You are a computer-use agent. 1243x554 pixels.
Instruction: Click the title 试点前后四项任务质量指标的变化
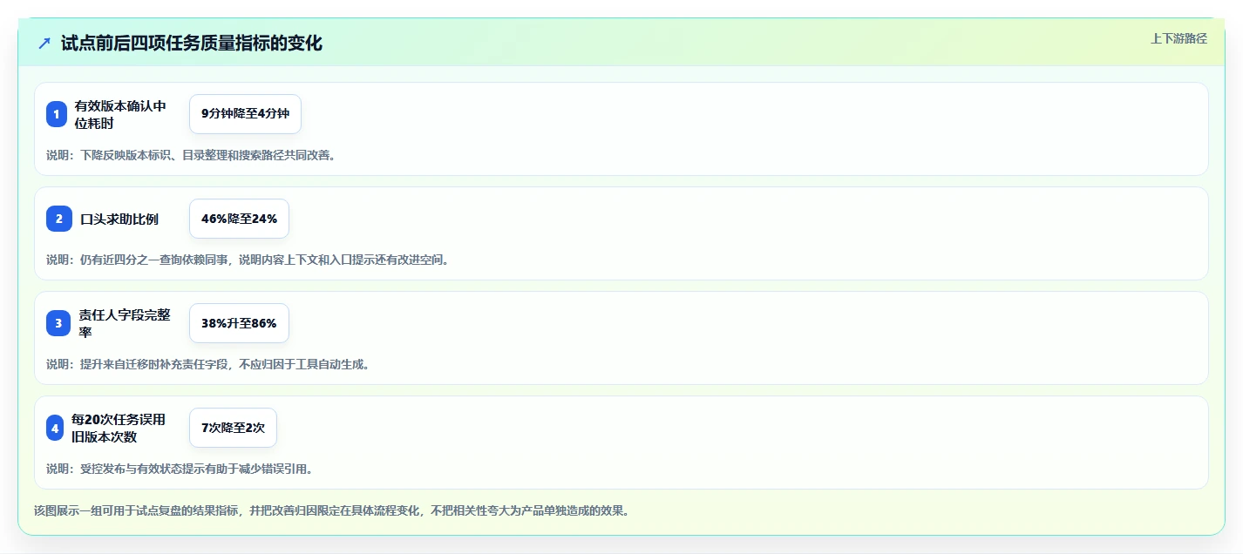192,43
